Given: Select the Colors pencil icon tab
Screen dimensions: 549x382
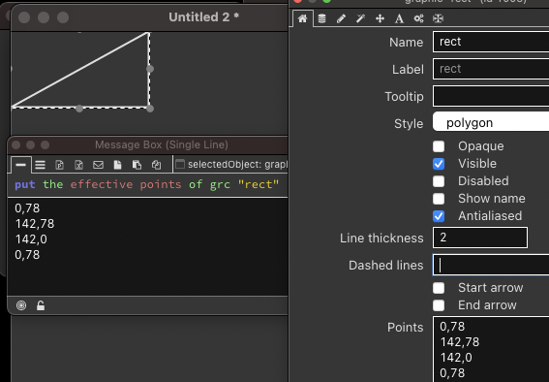Looking at the screenshot, I should click(x=341, y=18).
